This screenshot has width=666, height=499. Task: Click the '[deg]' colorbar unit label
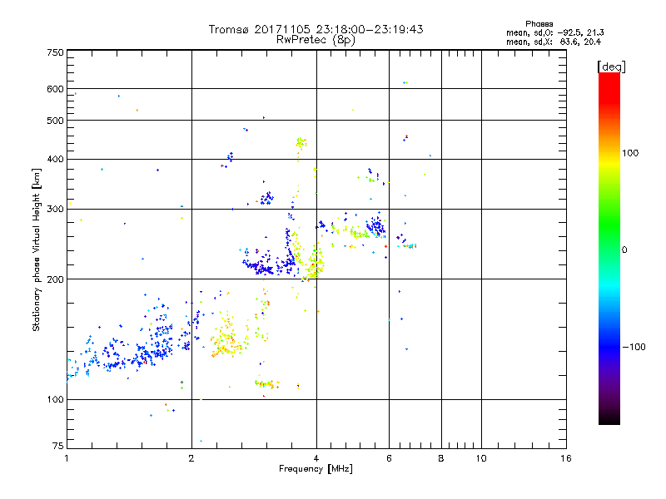click(611, 67)
